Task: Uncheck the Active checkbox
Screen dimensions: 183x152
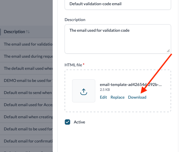Action: pos(67,122)
